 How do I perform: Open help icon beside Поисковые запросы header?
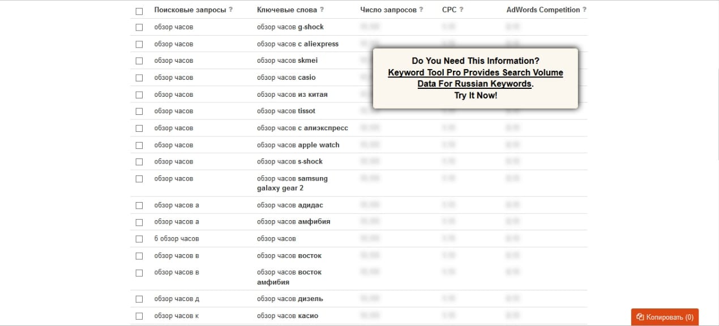230,10
